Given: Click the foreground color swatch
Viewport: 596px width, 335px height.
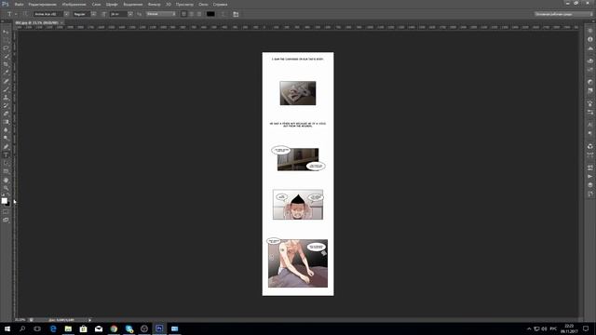Looking at the screenshot, I should [4, 201].
